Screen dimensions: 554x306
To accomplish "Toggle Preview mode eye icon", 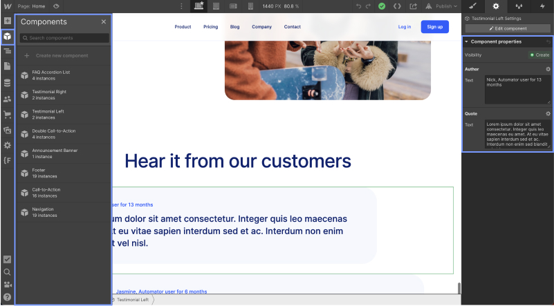I will point(56,6).
